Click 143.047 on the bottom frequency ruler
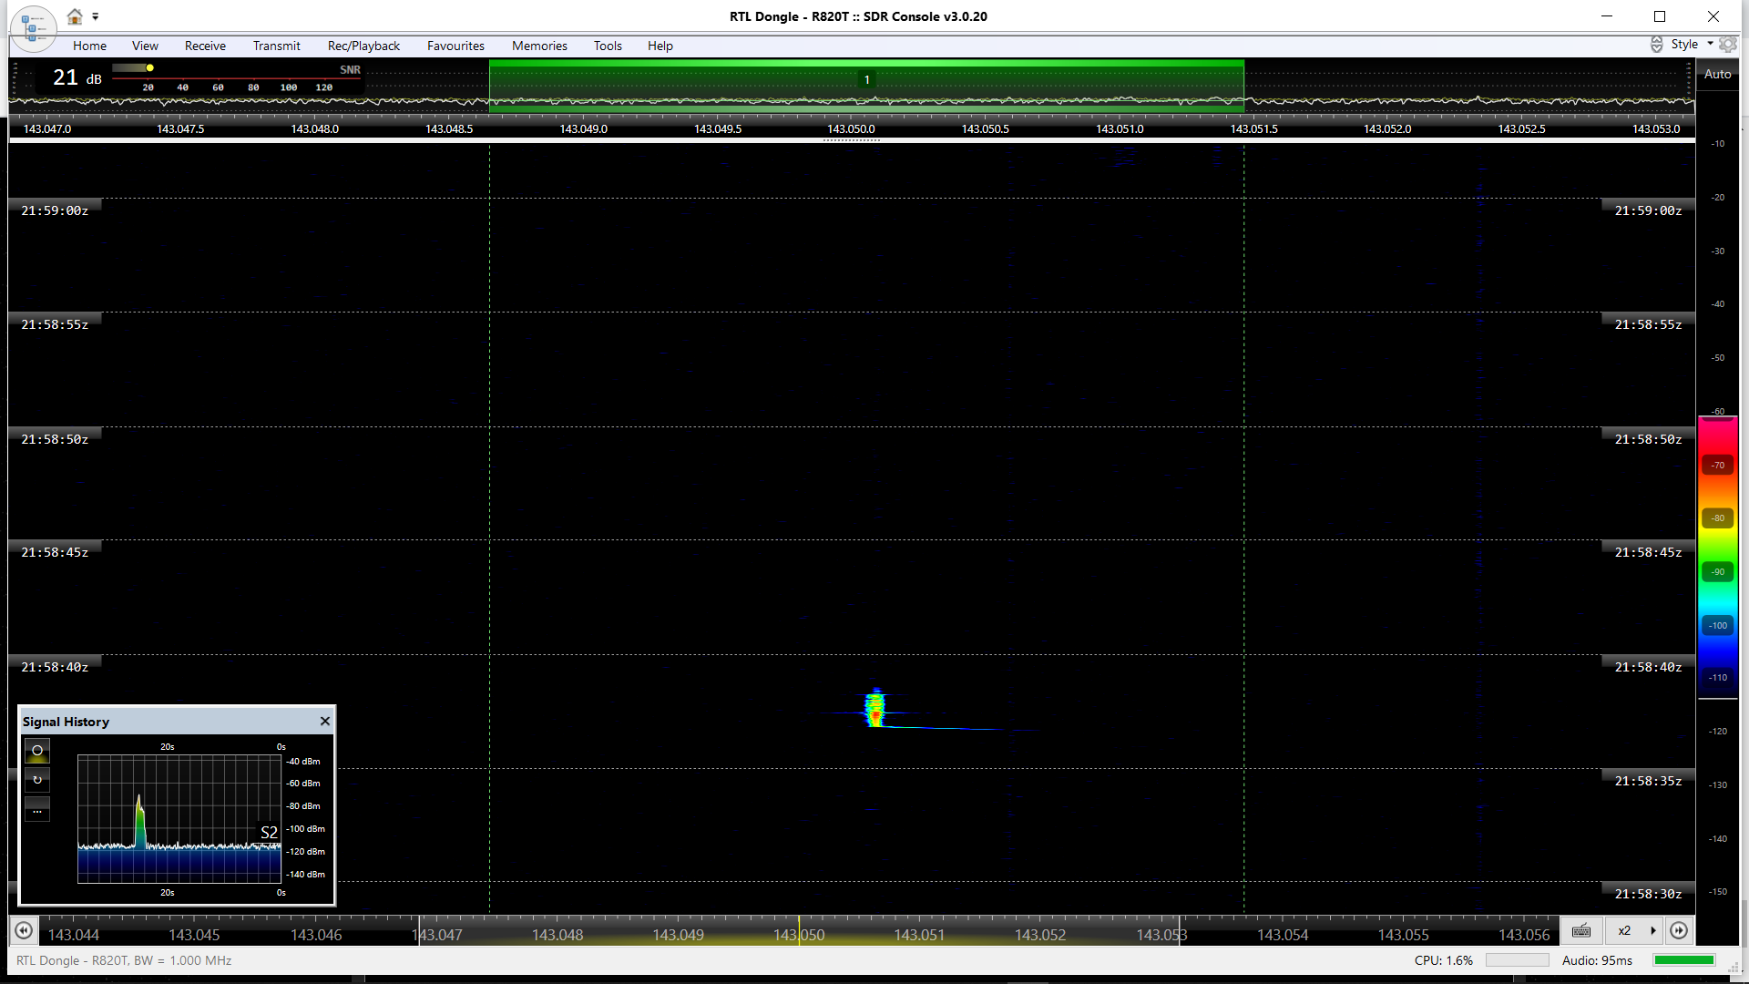Viewport: 1749px width, 984px height. (437, 935)
